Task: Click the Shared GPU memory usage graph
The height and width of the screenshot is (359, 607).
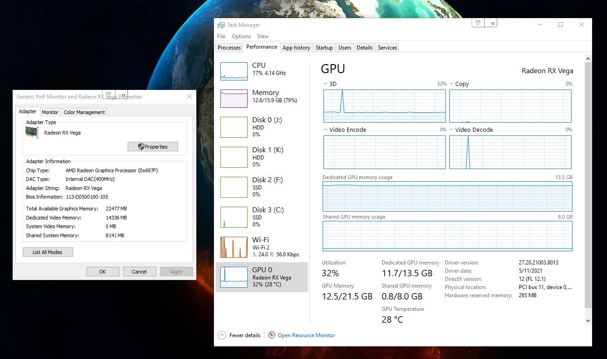Action: pyautogui.click(x=448, y=236)
